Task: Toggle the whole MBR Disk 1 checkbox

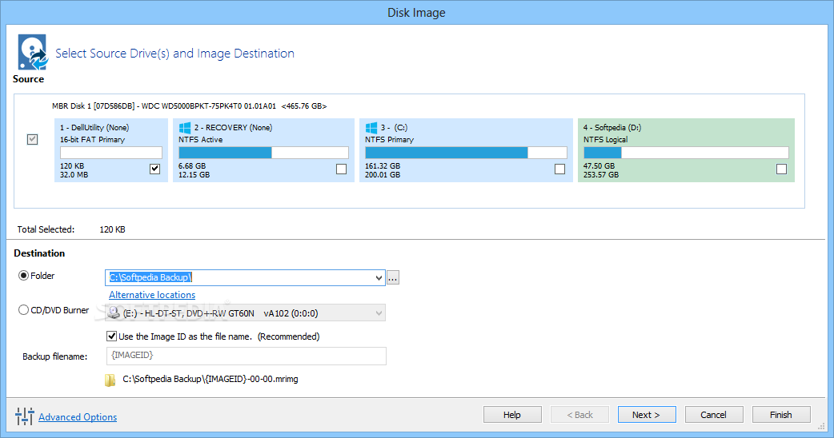Action: tap(33, 139)
